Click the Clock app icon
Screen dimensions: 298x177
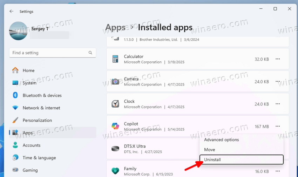point(115,104)
